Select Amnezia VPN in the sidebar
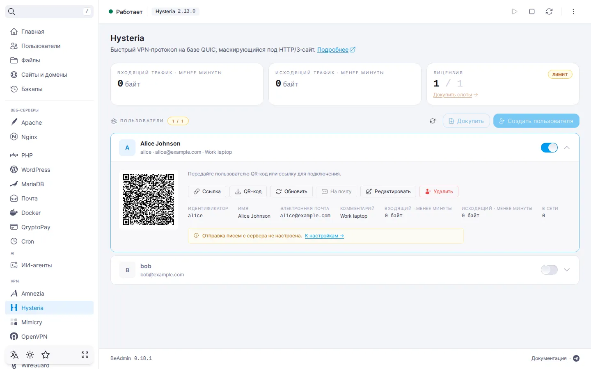The image size is (591, 369). [49, 294]
